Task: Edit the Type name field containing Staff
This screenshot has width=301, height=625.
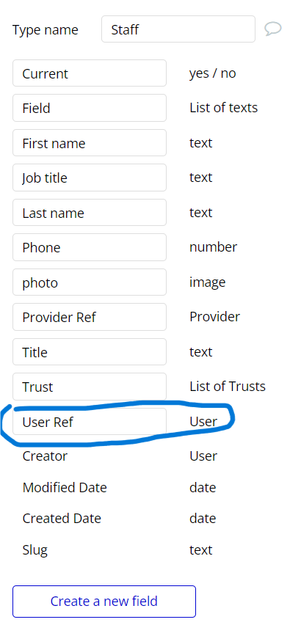Action: [178, 29]
